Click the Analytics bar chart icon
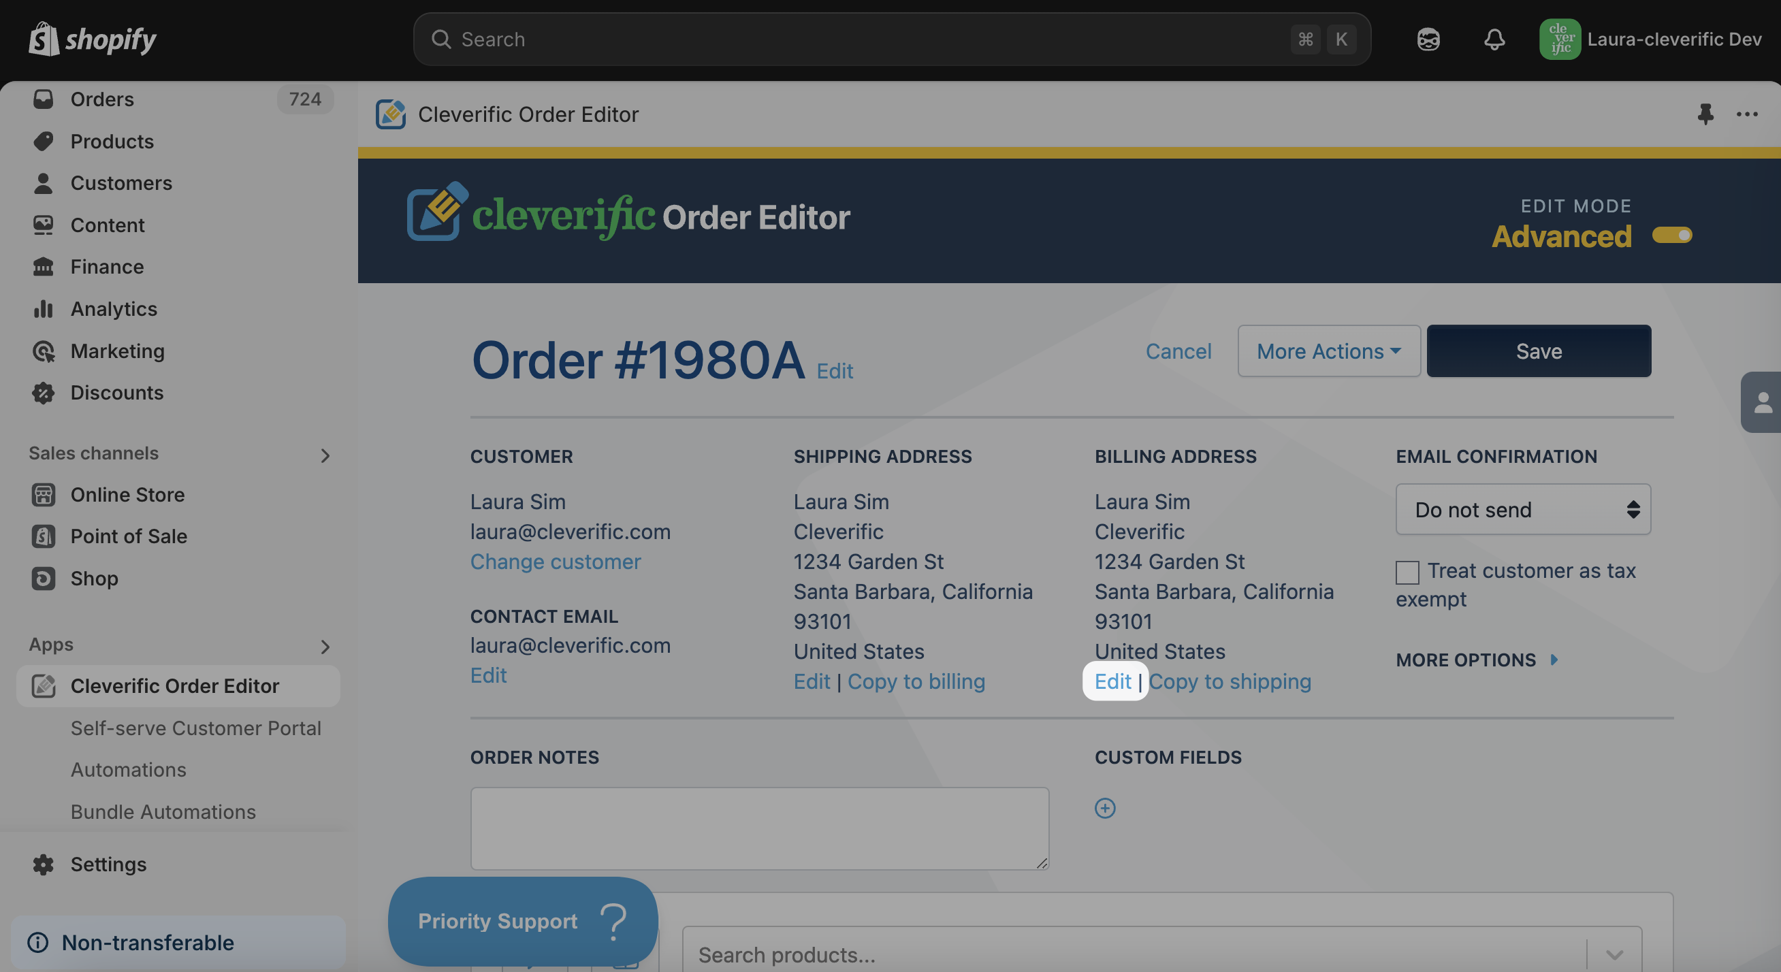Screen dimensions: 1781x972 tap(43, 309)
